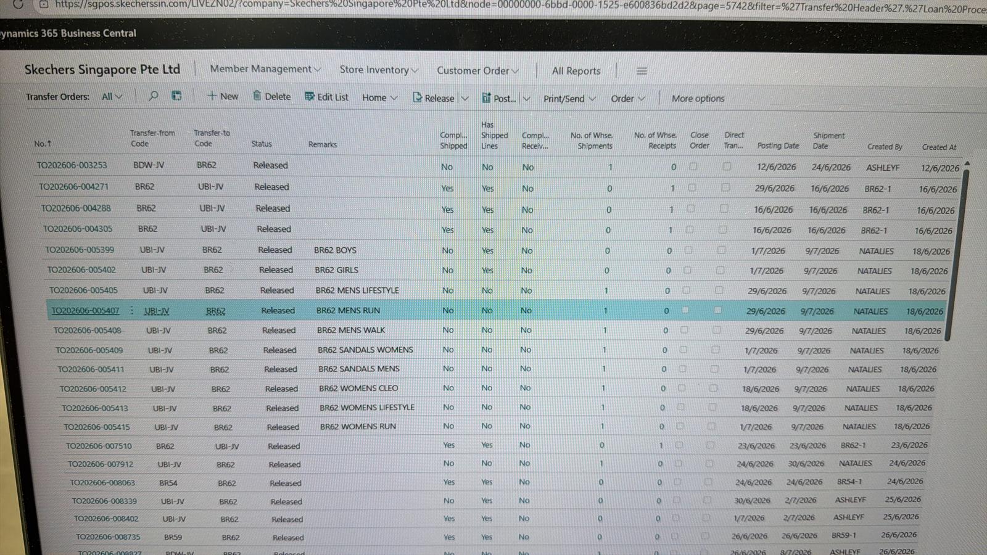This screenshot has height=555, width=987.
Task: Open the hamburger navigation menu
Action: click(642, 71)
